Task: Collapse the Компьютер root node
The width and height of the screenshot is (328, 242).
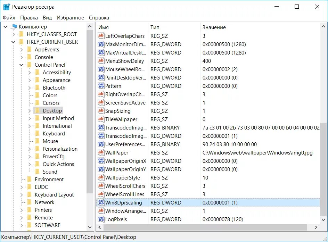Action: (6, 26)
